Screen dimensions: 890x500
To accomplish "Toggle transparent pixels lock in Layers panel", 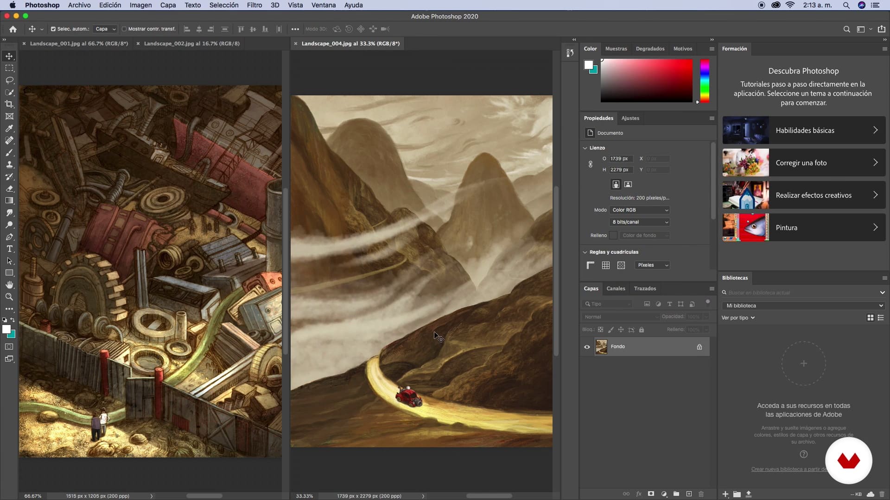I will 600,330.
